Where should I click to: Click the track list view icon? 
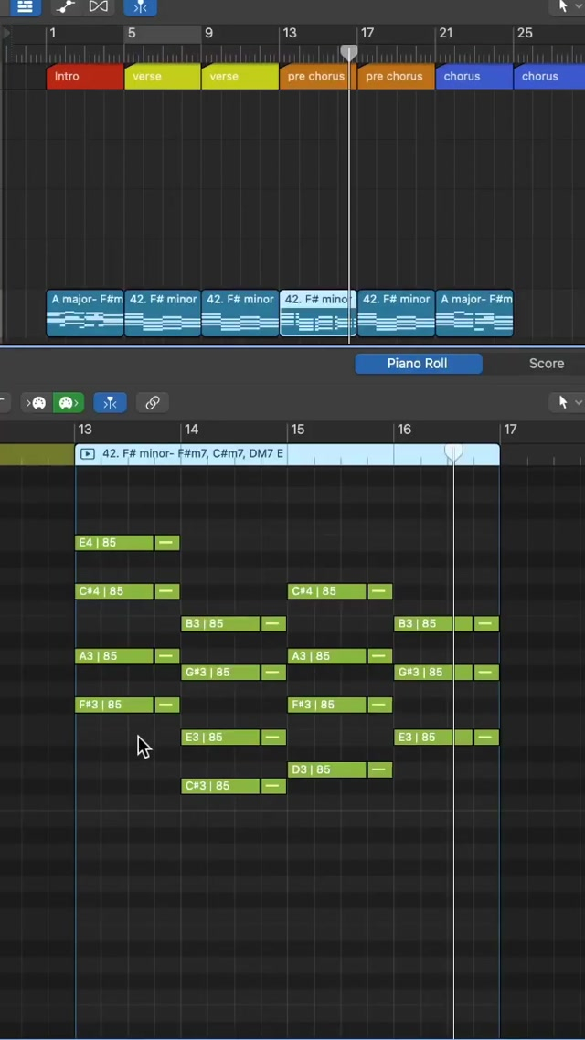coord(25,6)
